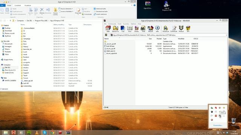This screenshot has height=135, width=241.
Task: Click the Add icon in WinRAR toolbar
Action: [108, 29]
